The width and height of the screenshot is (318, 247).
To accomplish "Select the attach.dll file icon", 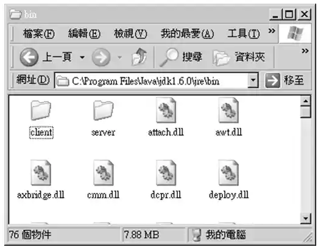I will pos(166,110).
